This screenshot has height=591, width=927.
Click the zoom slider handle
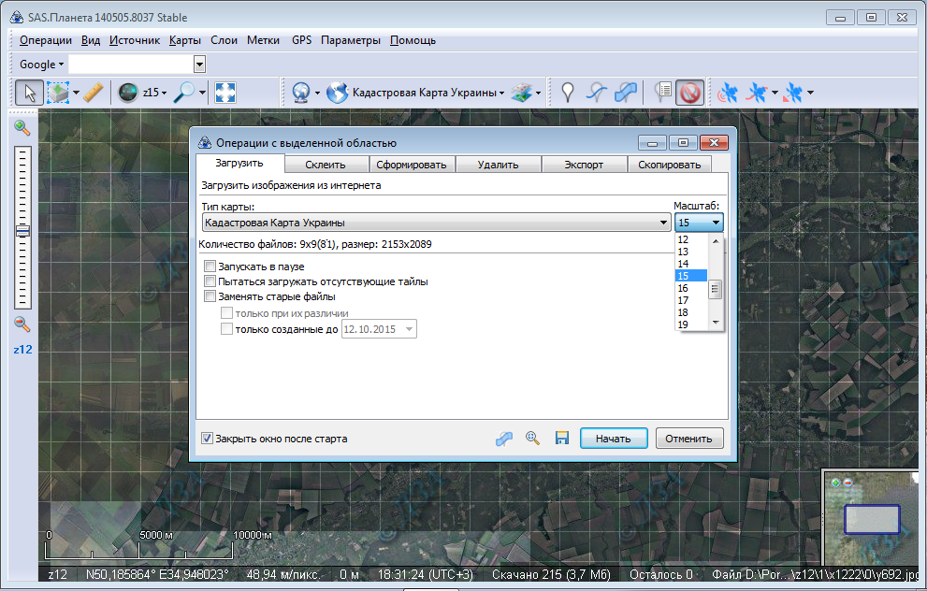click(22, 231)
